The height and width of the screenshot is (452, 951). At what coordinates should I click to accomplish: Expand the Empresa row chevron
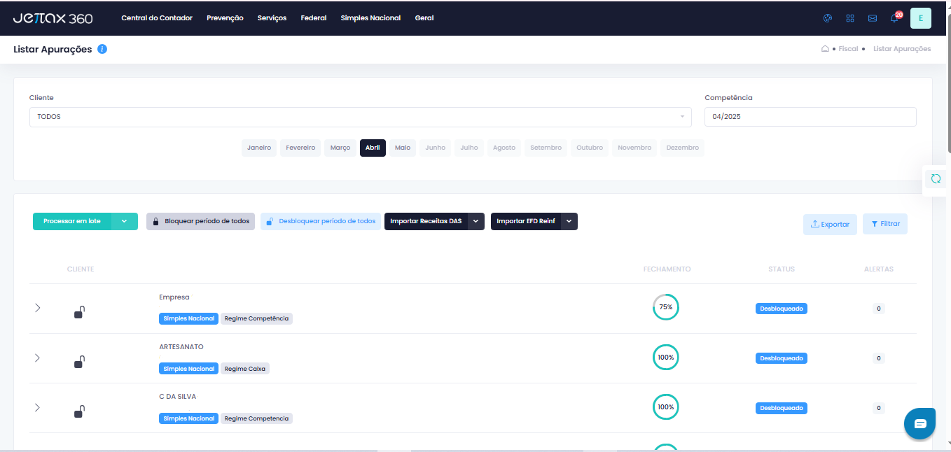pos(38,308)
